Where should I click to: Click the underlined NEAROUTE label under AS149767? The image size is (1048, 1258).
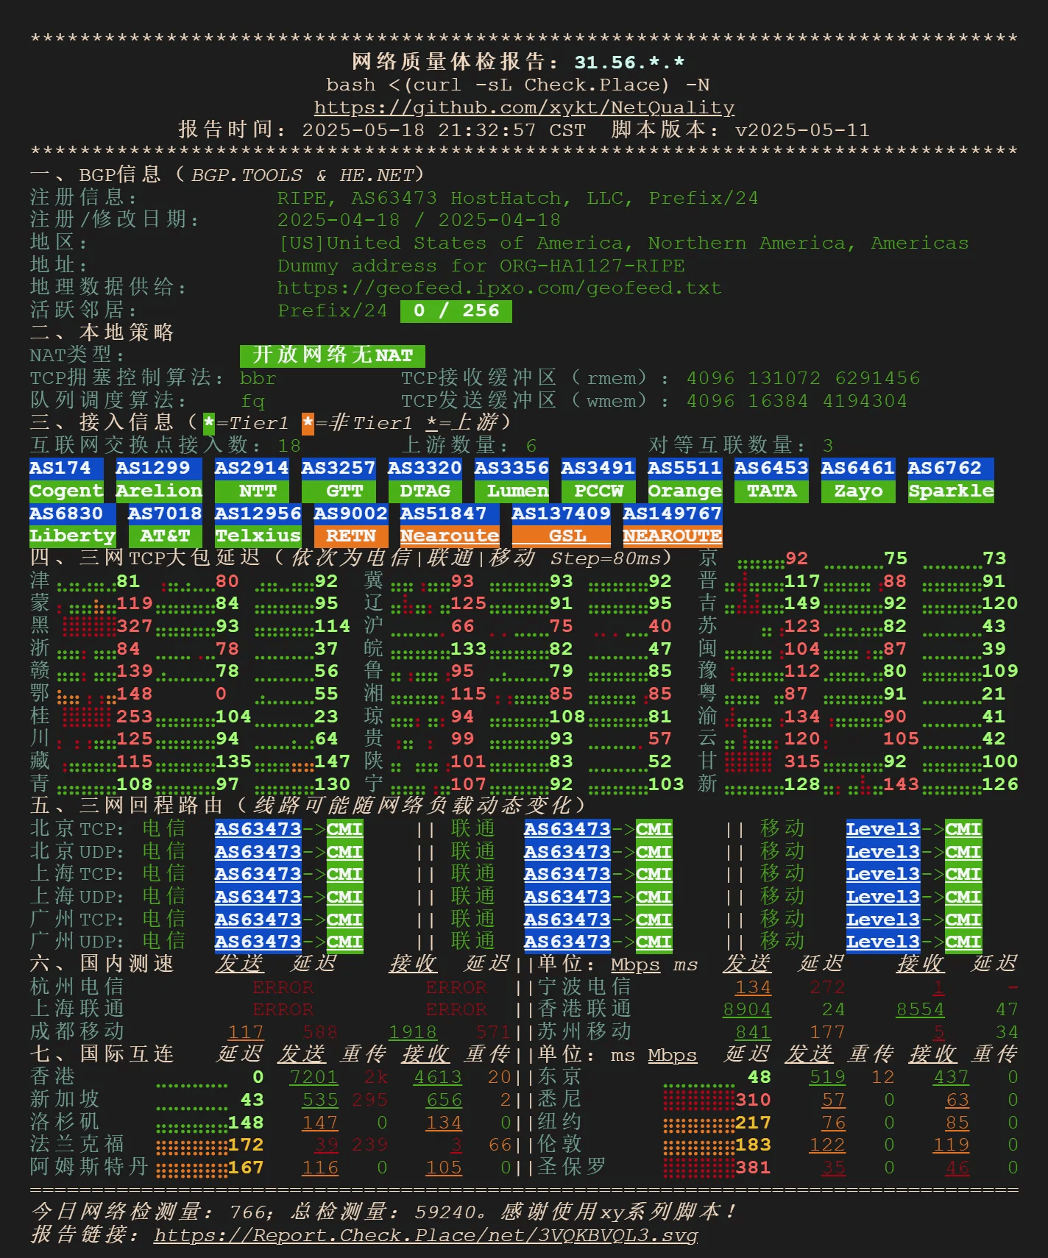(672, 536)
